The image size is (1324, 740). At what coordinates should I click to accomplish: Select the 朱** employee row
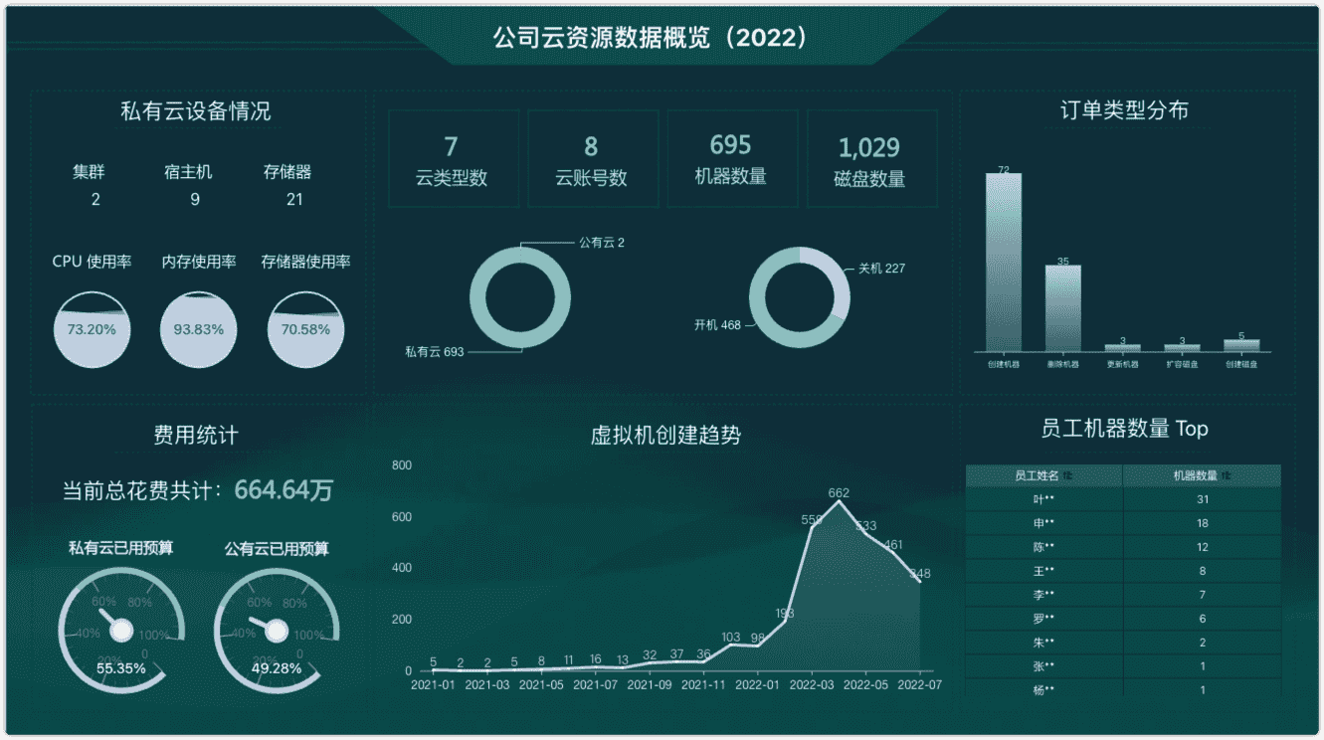(1123, 643)
